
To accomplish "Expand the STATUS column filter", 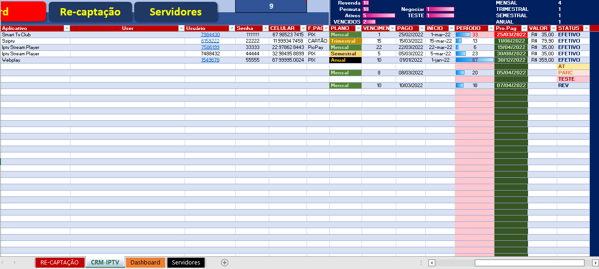I will tap(586, 28).
